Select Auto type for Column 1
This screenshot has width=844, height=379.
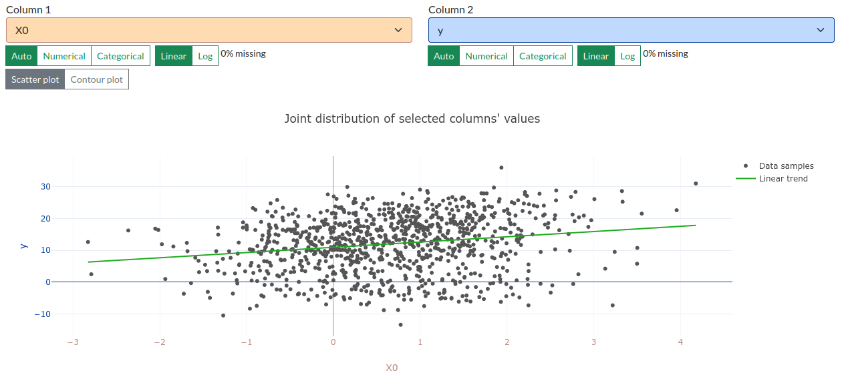(21, 56)
